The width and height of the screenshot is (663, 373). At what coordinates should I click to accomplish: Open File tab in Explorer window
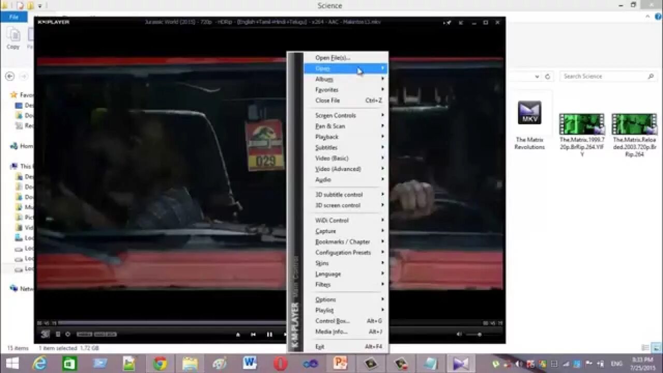[x=14, y=17]
